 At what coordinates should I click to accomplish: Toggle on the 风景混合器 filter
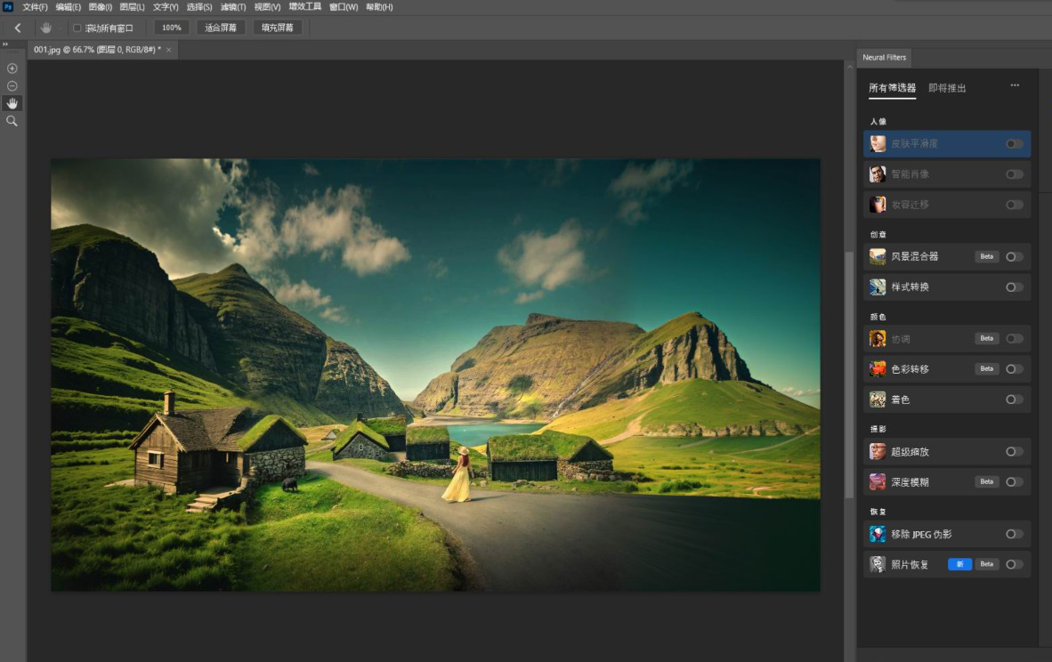coord(1015,257)
